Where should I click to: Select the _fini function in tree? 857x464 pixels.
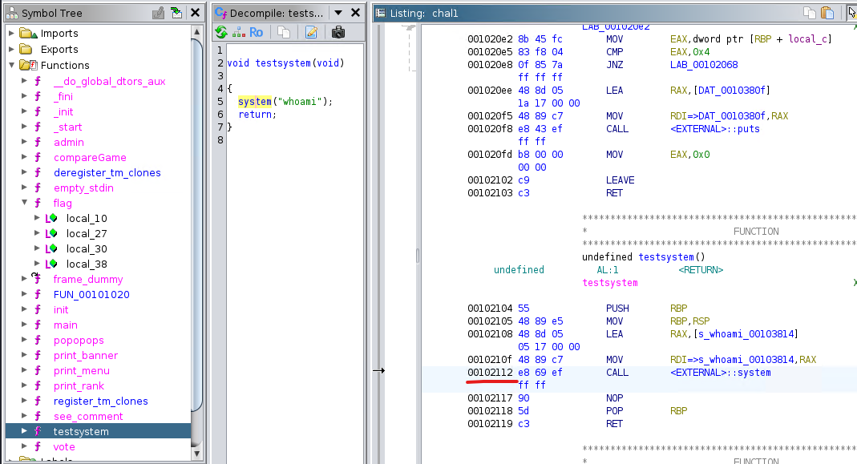(x=63, y=97)
